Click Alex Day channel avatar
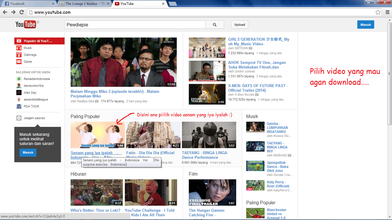 click(19, 93)
